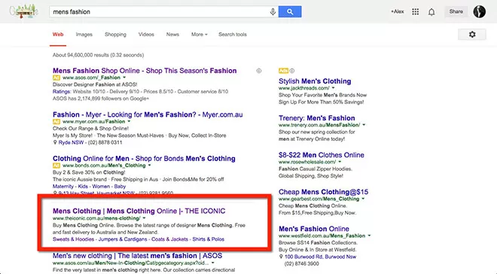Click the (02) 8878 0311 phone number
The height and width of the screenshot is (274, 497).
point(105,142)
